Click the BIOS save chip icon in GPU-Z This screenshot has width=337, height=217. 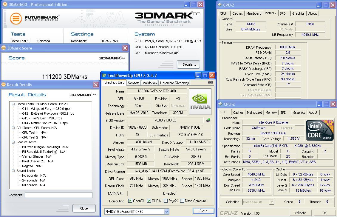pos(208,120)
